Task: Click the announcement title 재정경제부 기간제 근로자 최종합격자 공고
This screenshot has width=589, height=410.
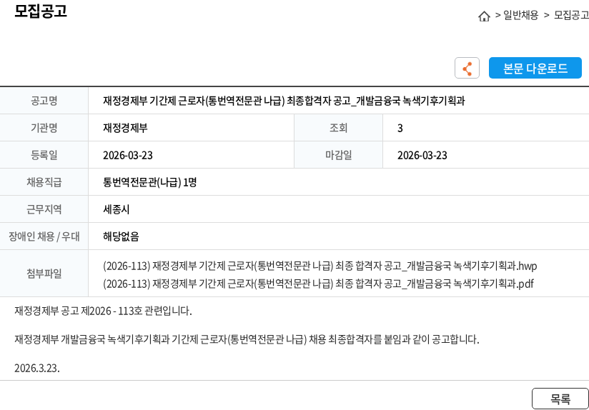Action: point(284,101)
